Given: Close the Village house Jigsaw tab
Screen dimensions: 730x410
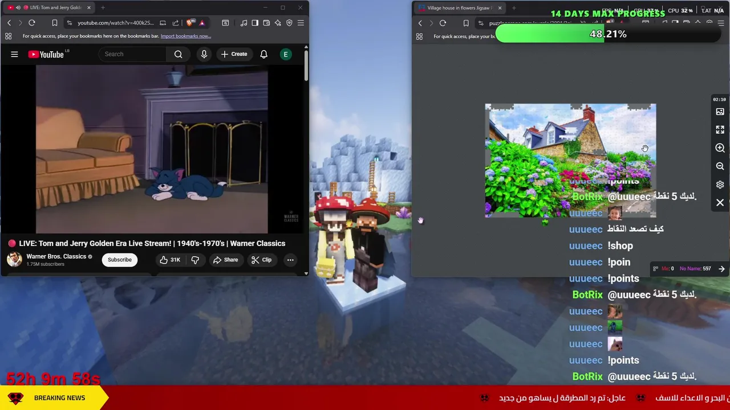Looking at the screenshot, I should (x=500, y=8).
